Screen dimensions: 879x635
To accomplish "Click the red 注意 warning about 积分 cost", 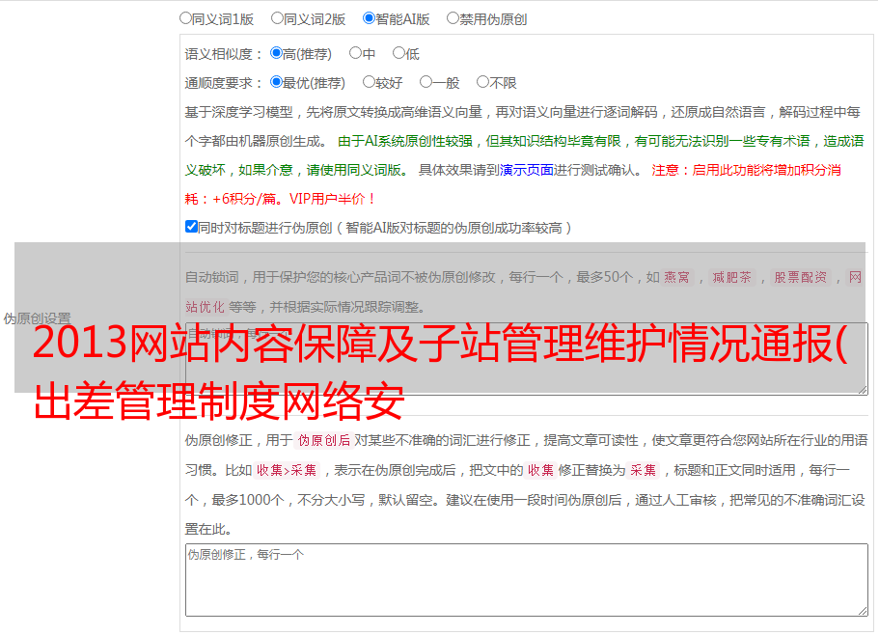I will point(513,184).
